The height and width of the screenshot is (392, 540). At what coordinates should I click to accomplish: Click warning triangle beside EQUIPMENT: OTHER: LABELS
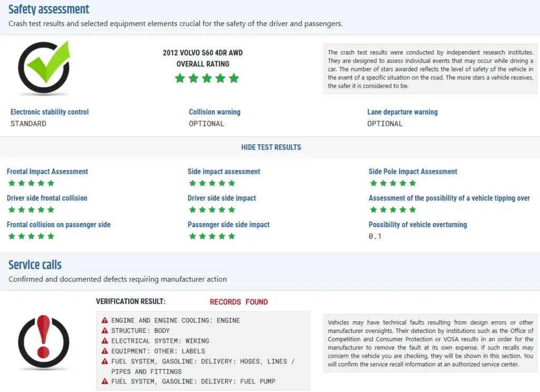click(x=105, y=351)
